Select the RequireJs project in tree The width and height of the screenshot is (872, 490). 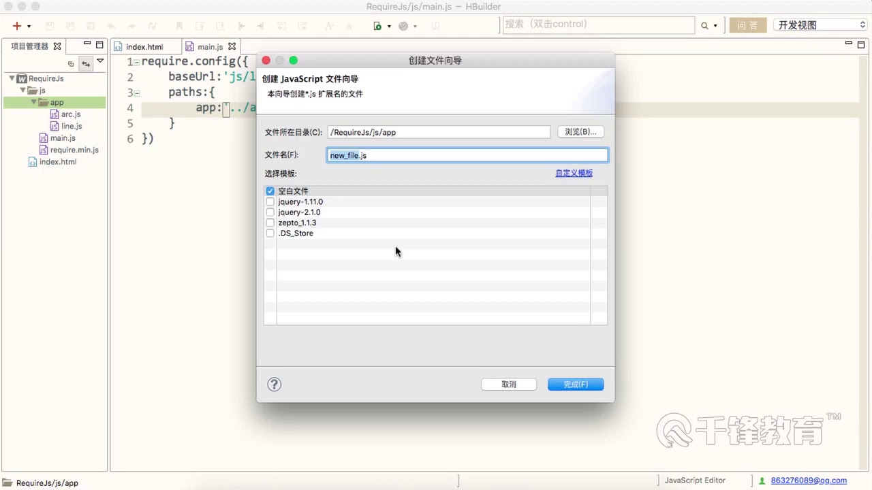(46, 78)
